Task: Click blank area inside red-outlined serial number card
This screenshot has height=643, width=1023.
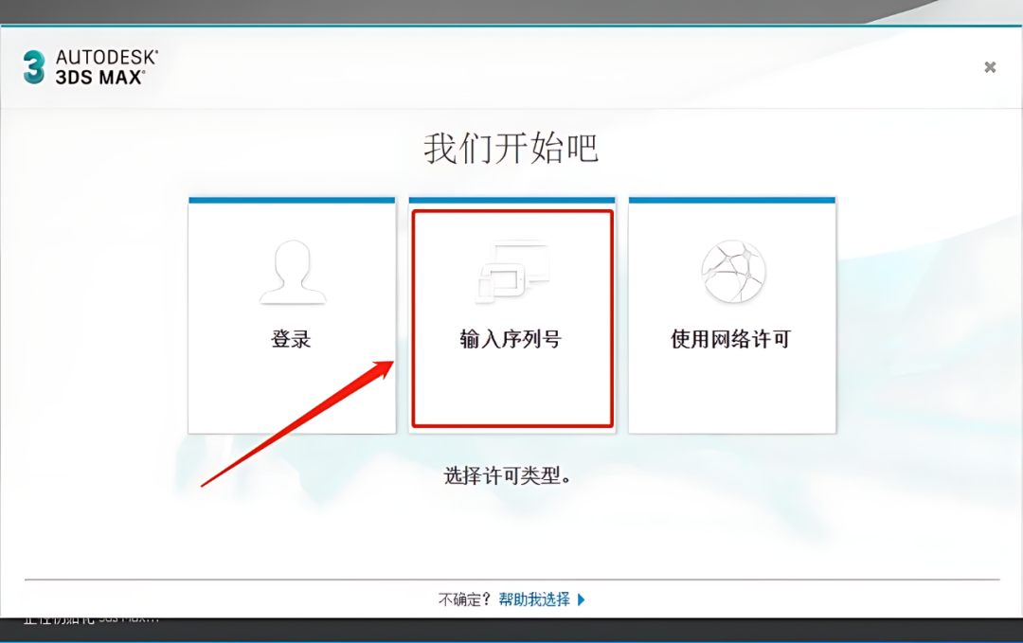Action: point(512,390)
